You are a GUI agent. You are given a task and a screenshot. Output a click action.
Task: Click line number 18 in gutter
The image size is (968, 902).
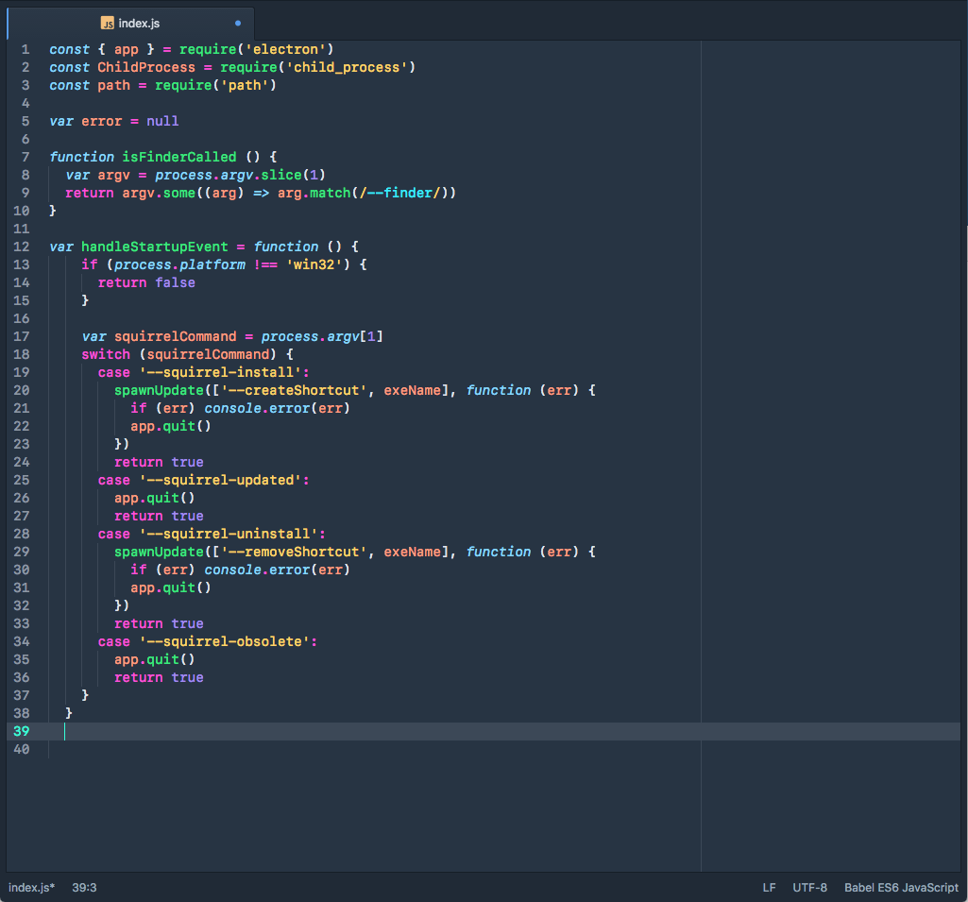tap(22, 354)
